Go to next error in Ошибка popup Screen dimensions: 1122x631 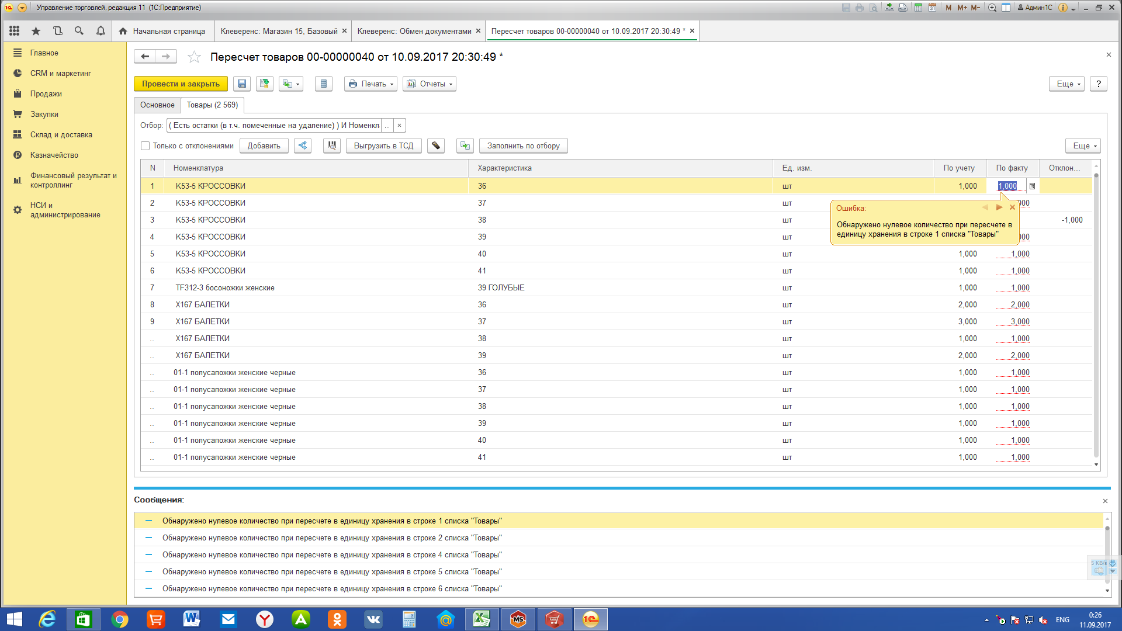999,207
